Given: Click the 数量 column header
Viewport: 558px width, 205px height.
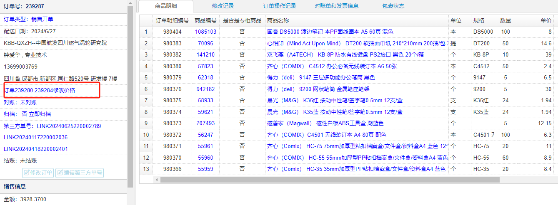Looking at the screenshot, I should (x=505, y=20).
